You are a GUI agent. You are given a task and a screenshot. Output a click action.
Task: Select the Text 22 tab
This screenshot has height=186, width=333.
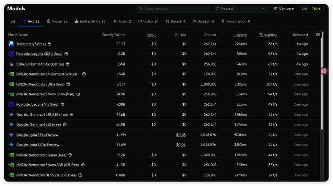coord(31,21)
